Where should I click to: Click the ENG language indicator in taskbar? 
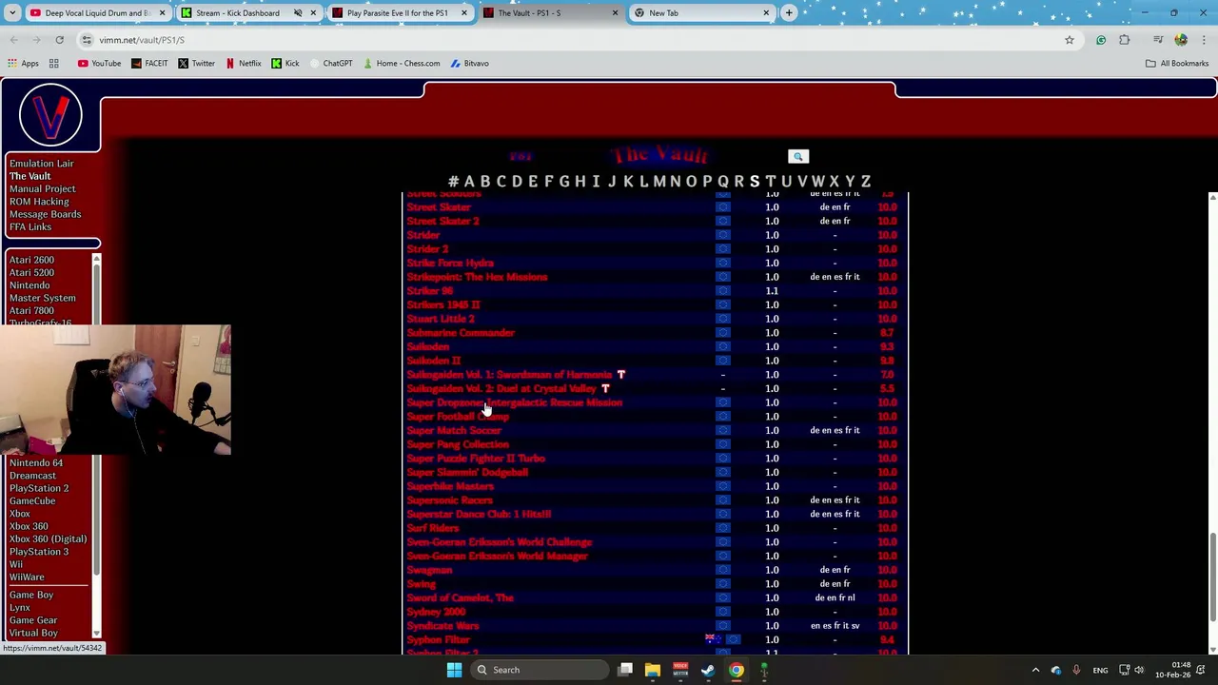coord(1100,670)
